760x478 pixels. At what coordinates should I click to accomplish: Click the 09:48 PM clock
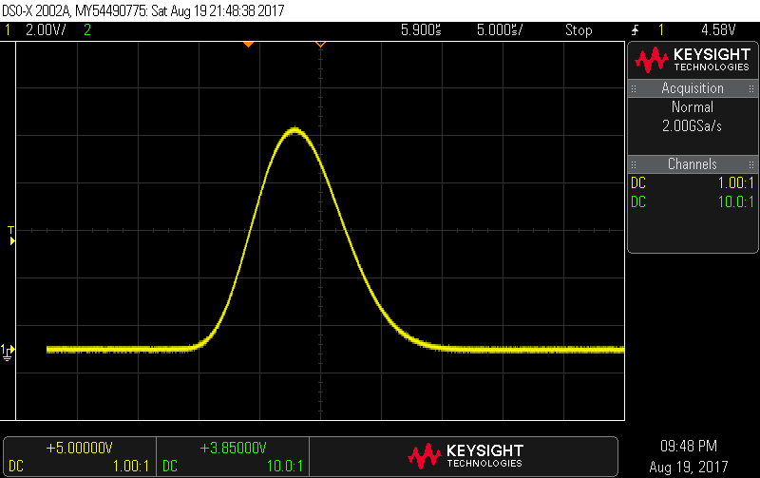click(x=689, y=446)
